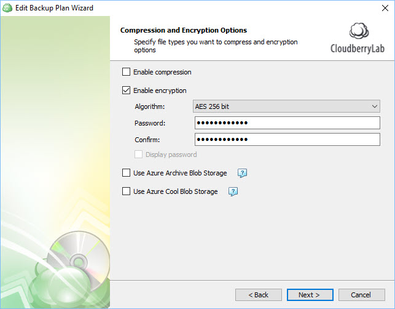Click the Azure Cool Blob Storage help icon
Screen dimensions: 395x309
(233, 191)
